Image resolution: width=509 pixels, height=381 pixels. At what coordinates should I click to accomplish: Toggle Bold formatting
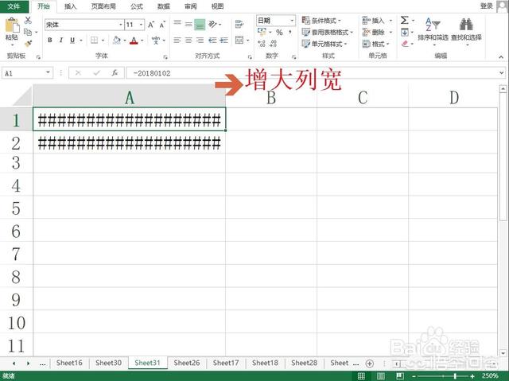coord(49,41)
